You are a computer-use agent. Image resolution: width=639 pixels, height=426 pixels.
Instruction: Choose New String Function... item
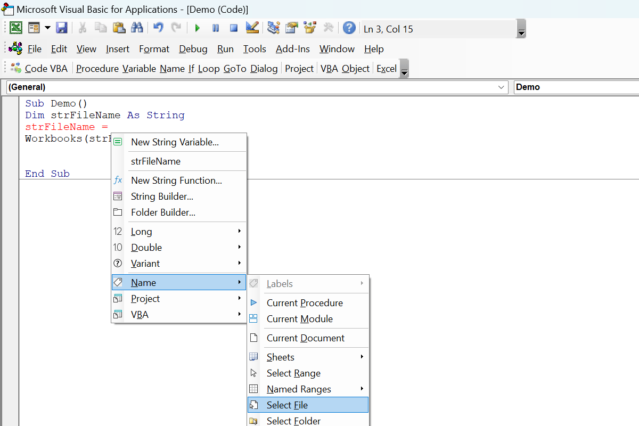point(179,181)
